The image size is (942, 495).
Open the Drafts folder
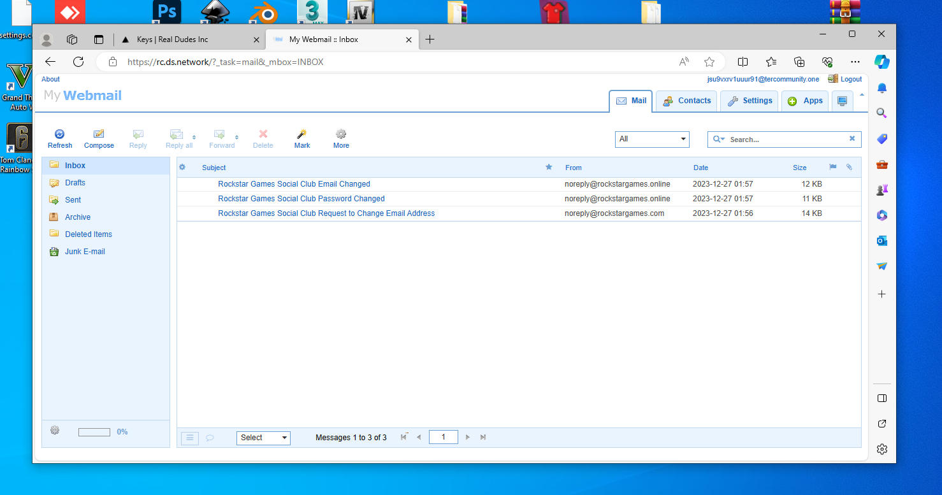pos(106,183)
